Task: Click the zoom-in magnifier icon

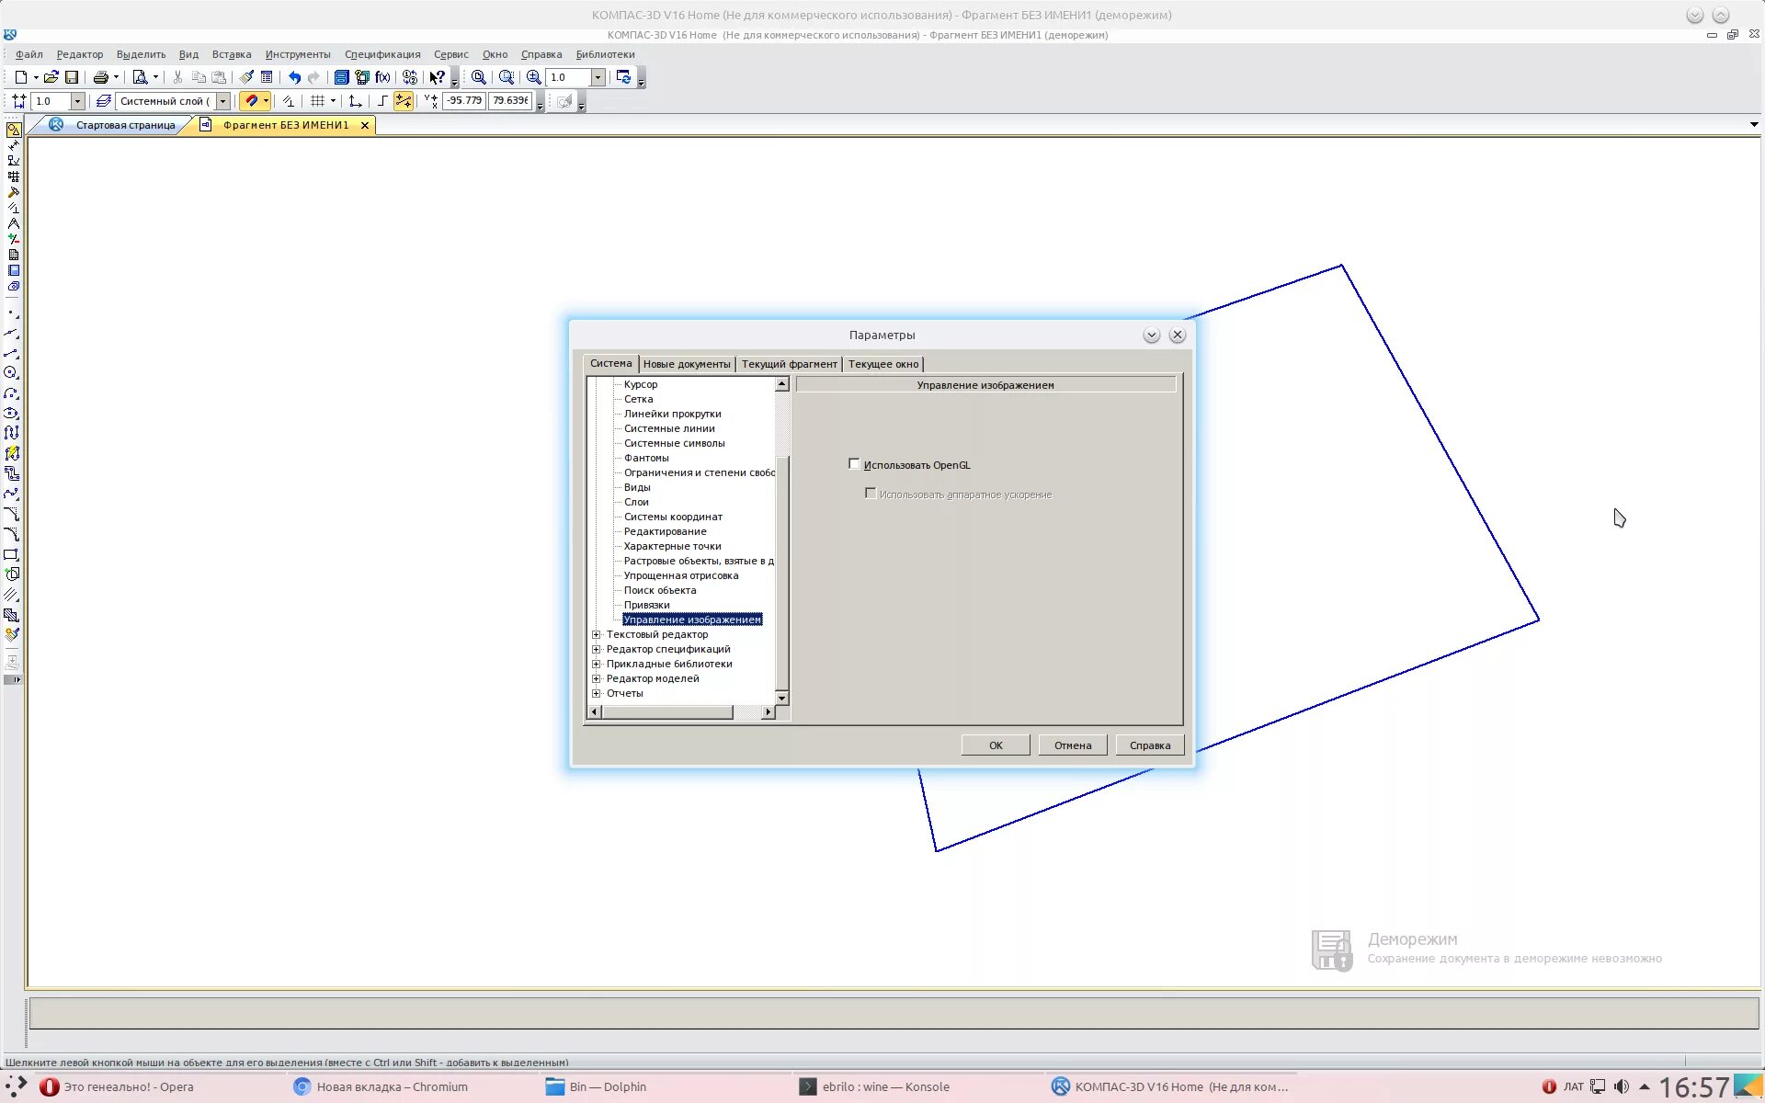Action: click(533, 77)
